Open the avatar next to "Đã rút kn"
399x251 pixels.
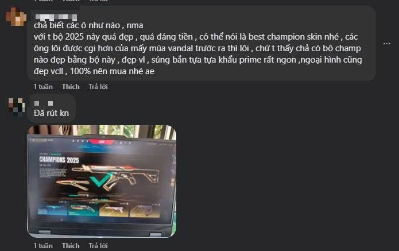point(17,107)
